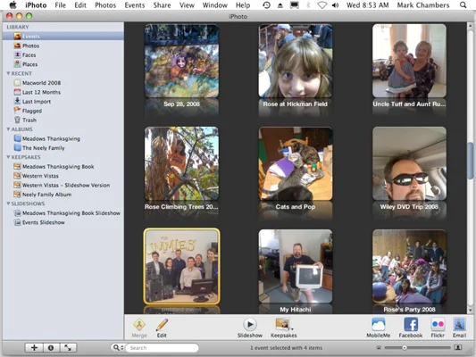This screenshot has width=476, height=357.
Task: Start the Slideshow play button
Action: 250,325
